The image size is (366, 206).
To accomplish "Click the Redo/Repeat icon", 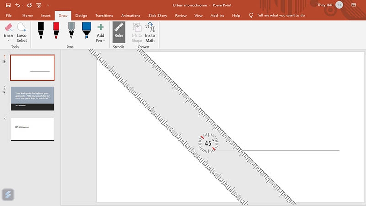I will click(x=29, y=5).
